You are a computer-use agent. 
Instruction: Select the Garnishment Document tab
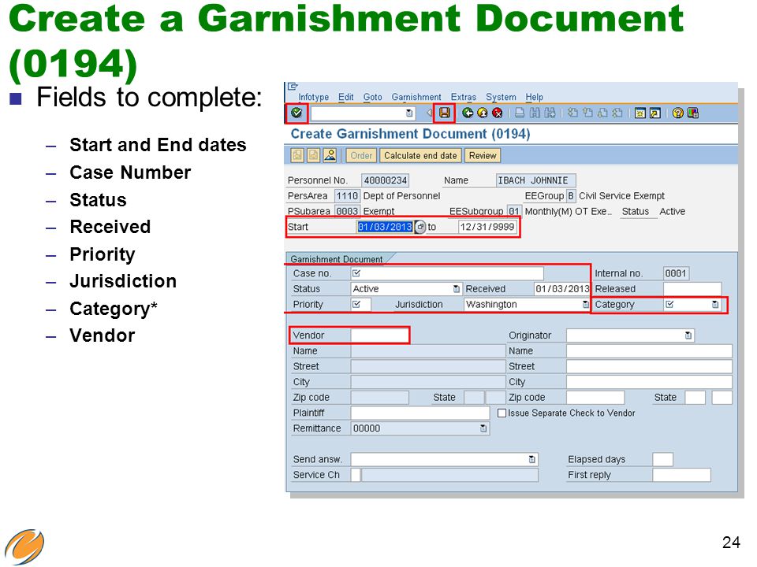coord(337,259)
